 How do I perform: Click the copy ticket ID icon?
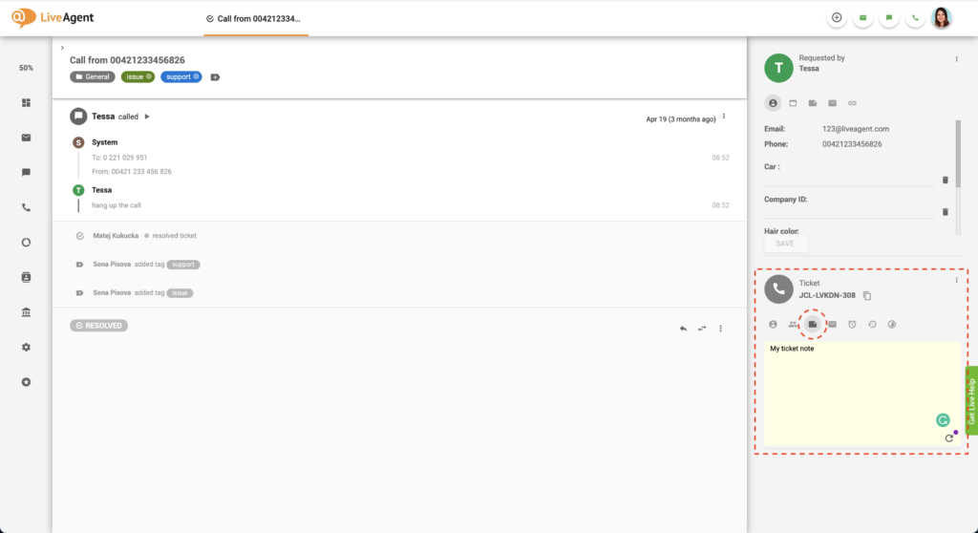pyautogui.click(x=867, y=296)
